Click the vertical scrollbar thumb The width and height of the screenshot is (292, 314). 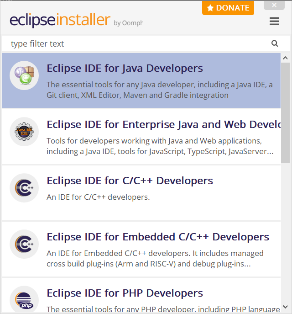pyautogui.click(x=286, y=113)
